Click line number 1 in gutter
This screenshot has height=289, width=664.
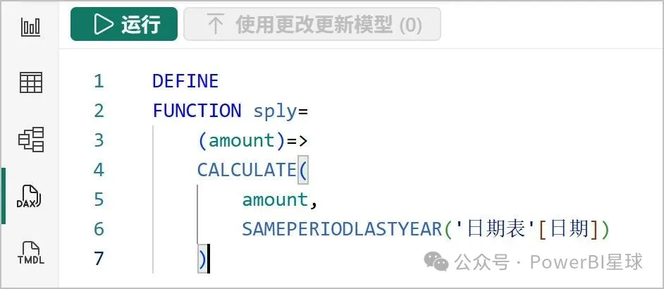coord(98,81)
